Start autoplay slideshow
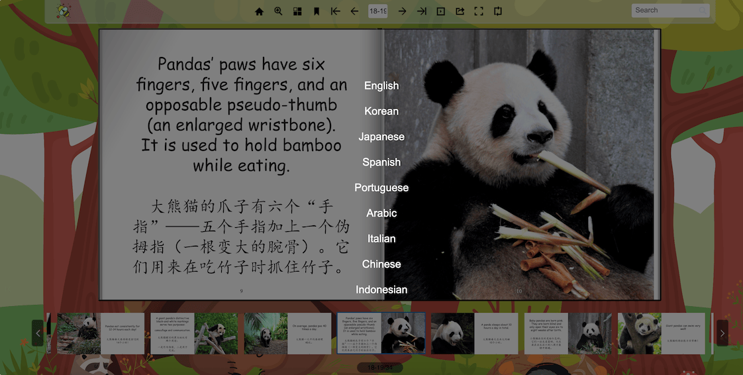 point(440,11)
